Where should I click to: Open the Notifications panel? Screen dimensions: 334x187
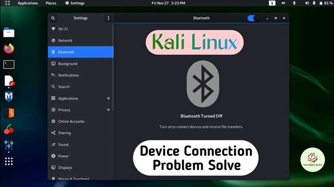click(81, 75)
